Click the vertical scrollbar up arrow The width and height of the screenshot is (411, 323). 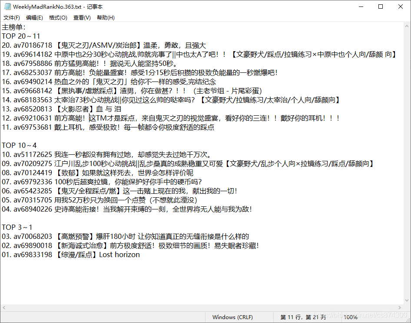pyautogui.click(x=407, y=26)
